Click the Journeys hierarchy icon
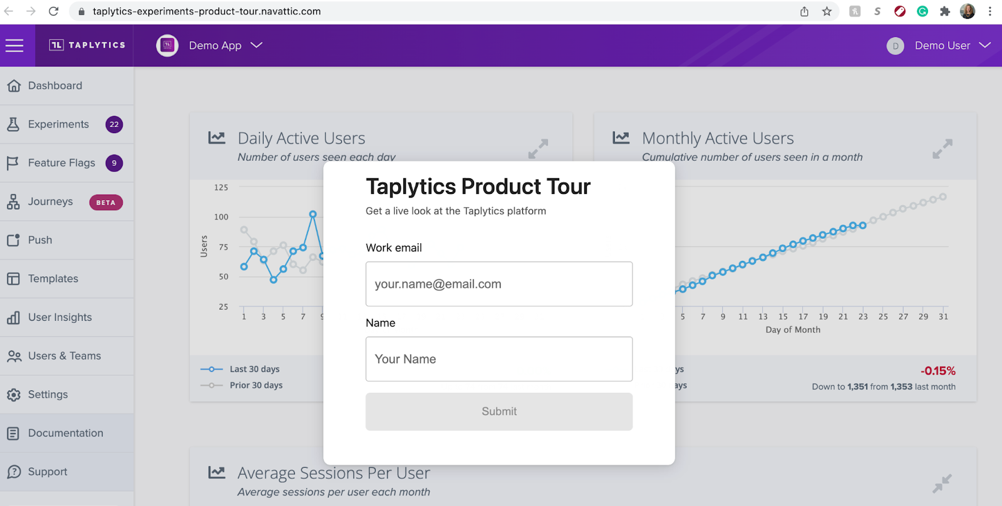Viewport: 1002px width, 506px height. (x=13, y=201)
